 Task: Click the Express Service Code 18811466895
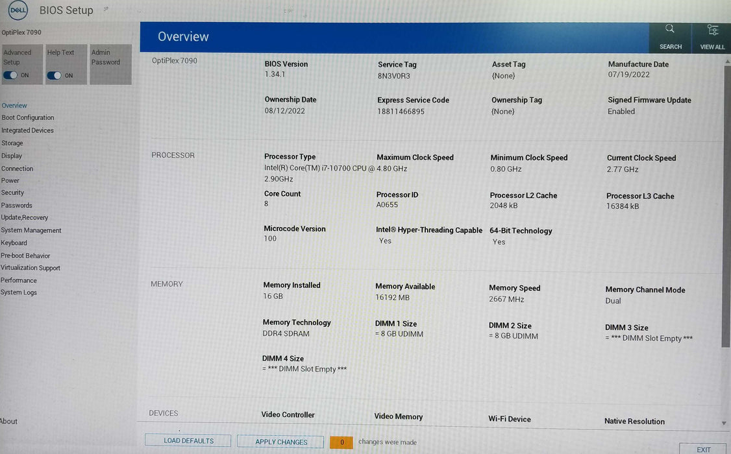pyautogui.click(x=401, y=112)
